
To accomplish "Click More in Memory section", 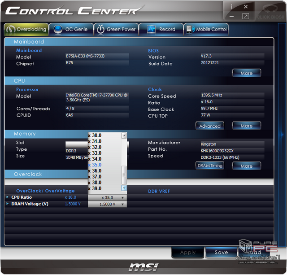I will click(247, 166).
